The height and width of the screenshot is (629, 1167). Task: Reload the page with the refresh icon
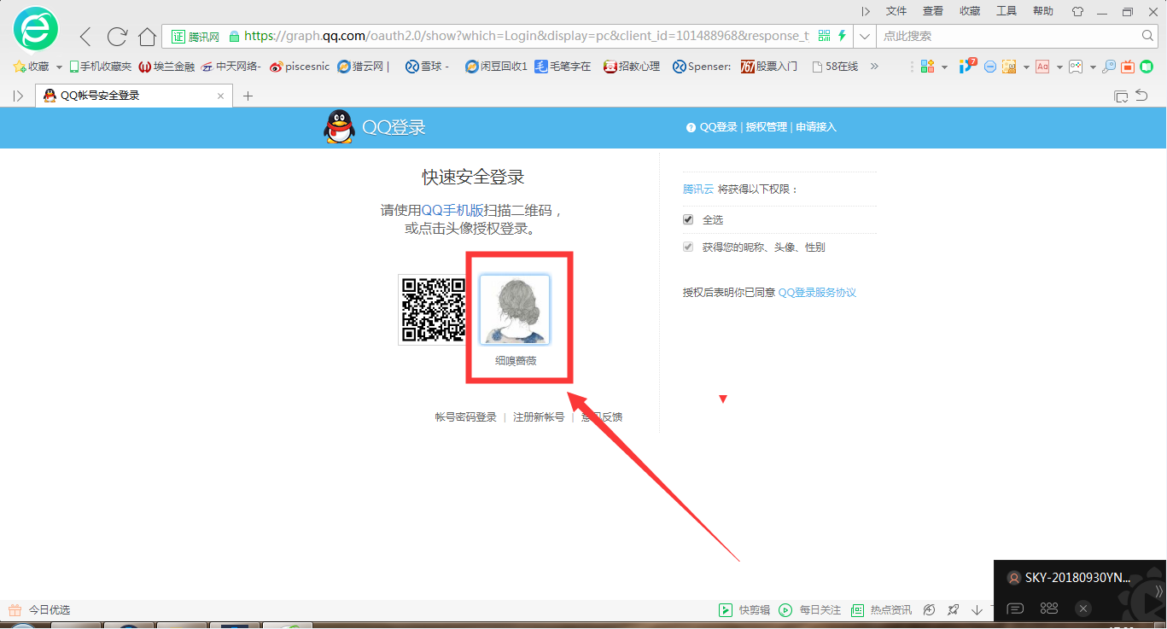tap(117, 36)
